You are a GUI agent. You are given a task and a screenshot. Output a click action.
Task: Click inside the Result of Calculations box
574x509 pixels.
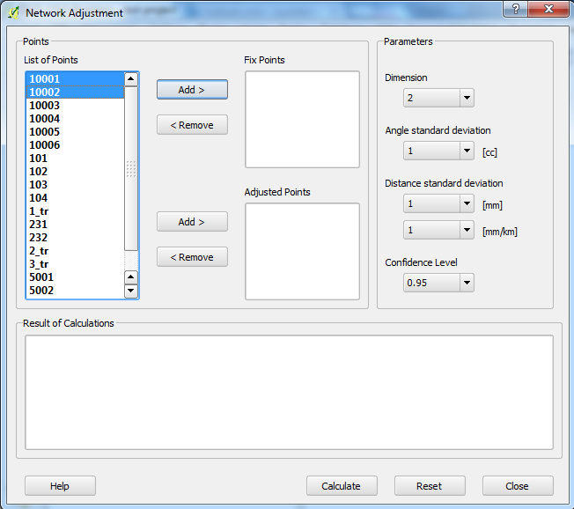coord(289,392)
